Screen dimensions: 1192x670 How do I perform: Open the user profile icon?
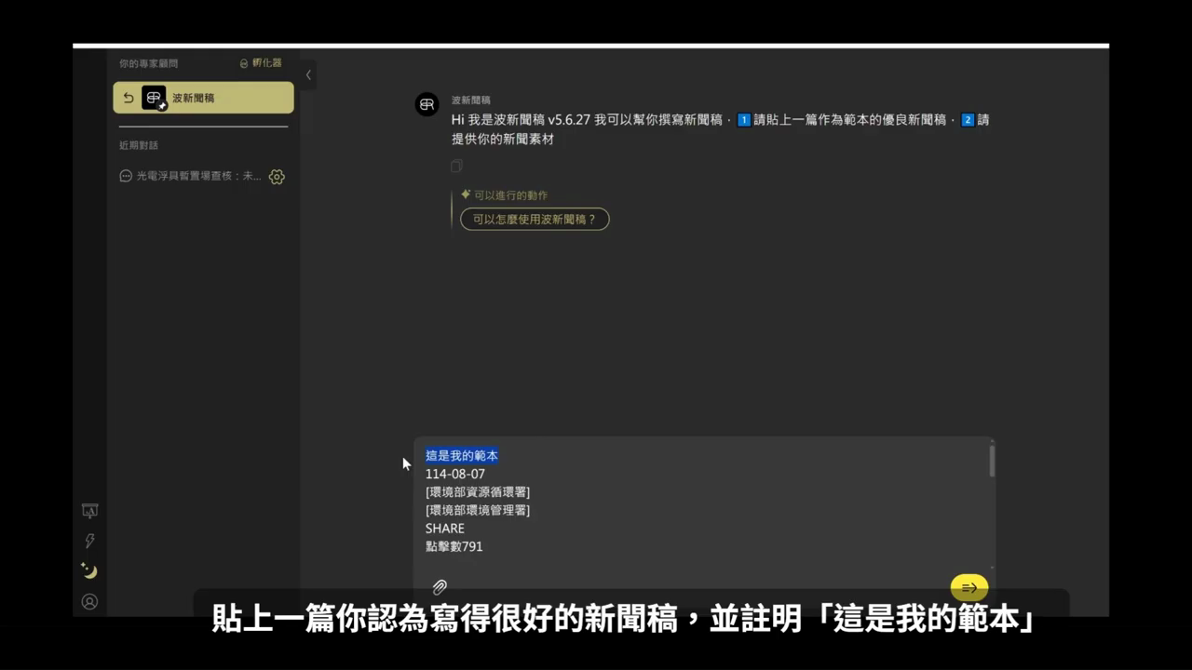click(89, 602)
